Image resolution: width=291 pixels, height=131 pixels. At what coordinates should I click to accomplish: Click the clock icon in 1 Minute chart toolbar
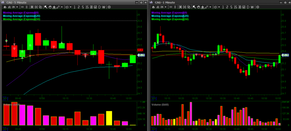coord(215,7)
